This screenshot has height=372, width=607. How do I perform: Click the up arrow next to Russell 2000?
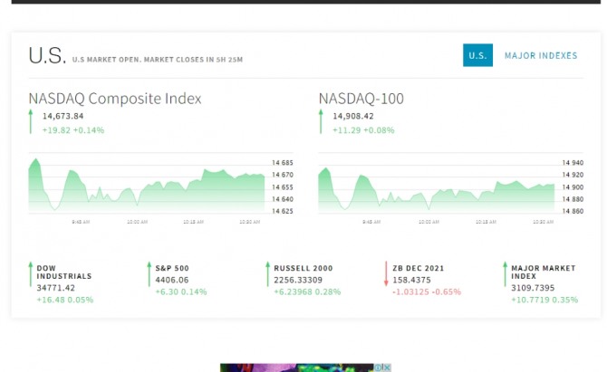click(267, 273)
